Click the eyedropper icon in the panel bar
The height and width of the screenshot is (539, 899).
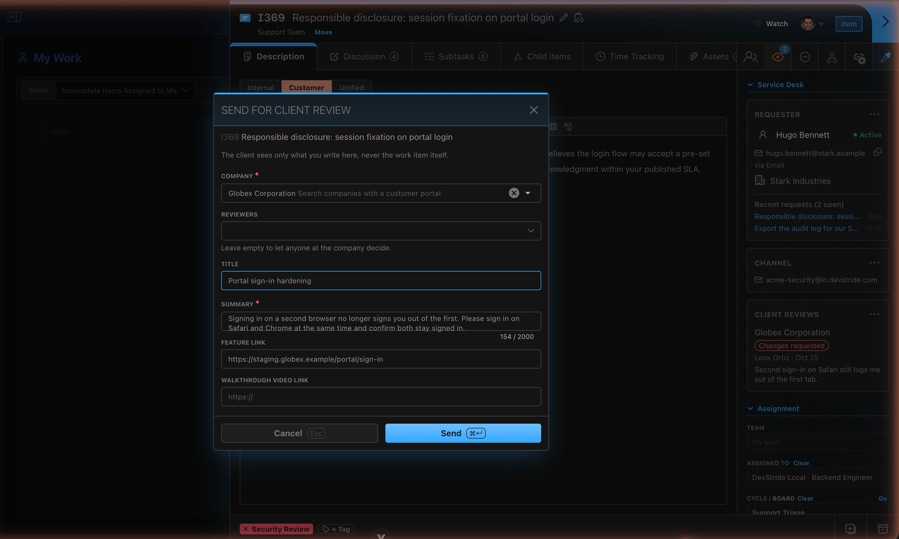886,57
